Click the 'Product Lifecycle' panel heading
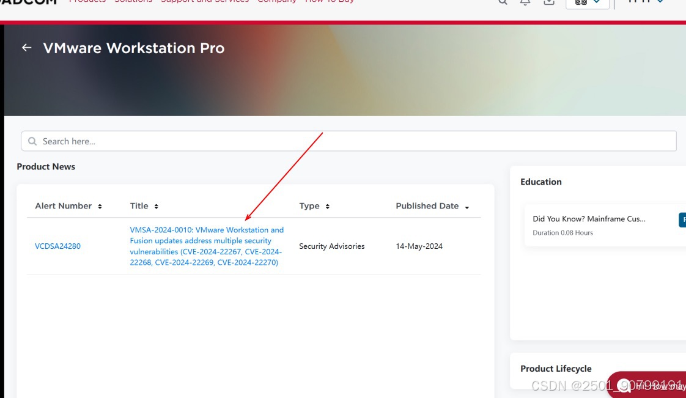The height and width of the screenshot is (398, 686). click(556, 369)
